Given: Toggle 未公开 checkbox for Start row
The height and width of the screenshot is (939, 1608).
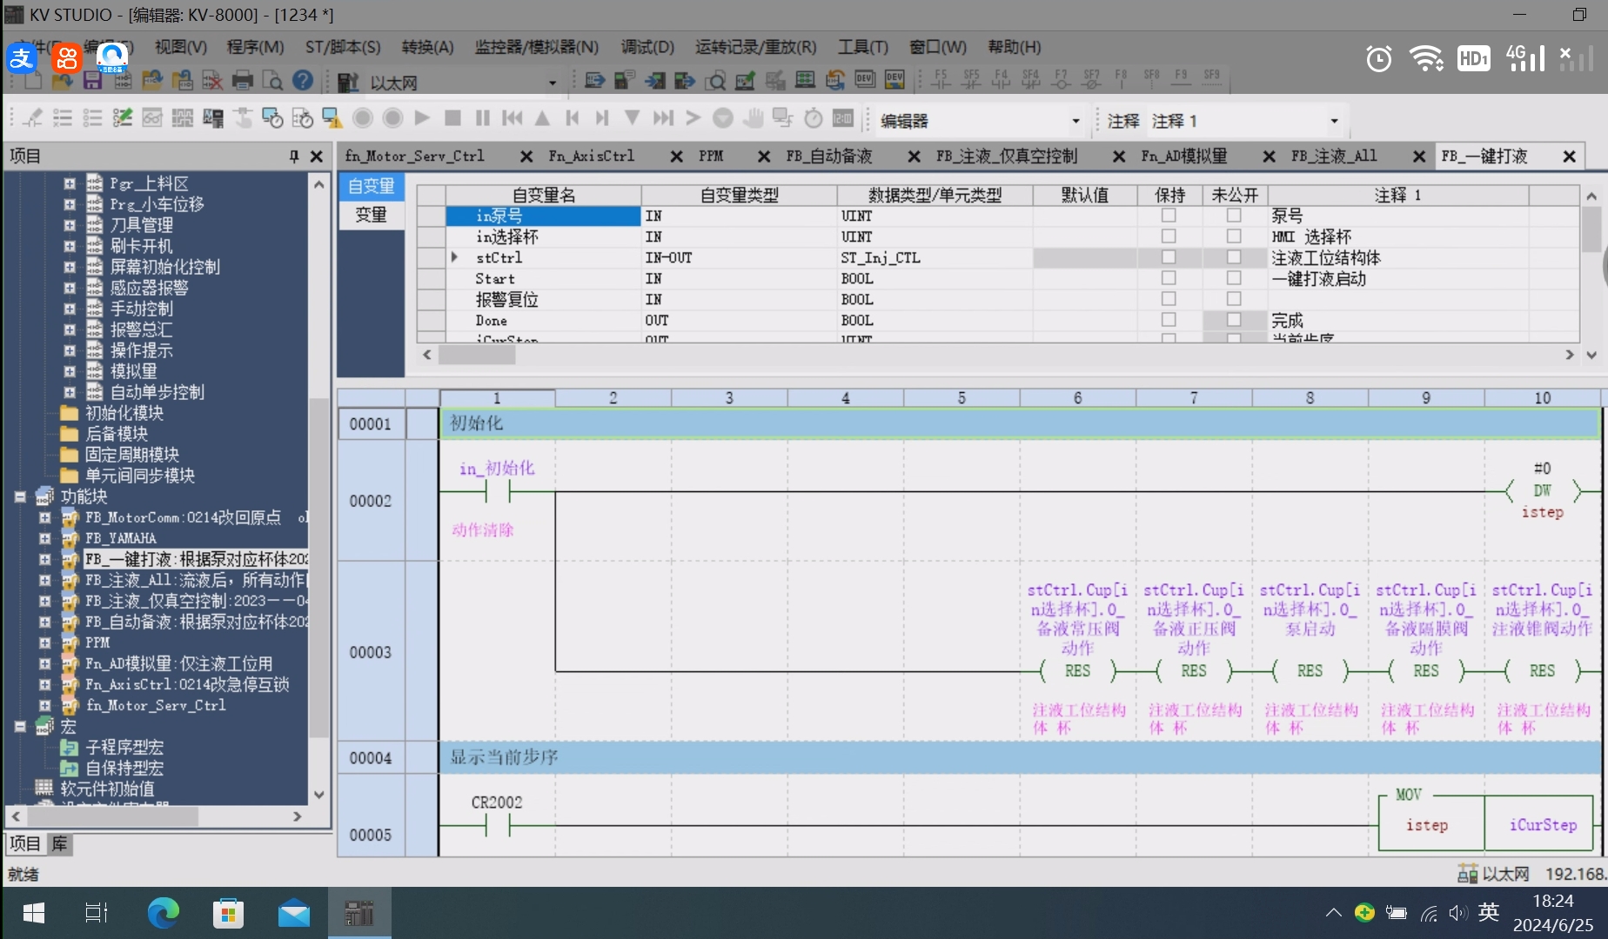Looking at the screenshot, I should (x=1234, y=278).
